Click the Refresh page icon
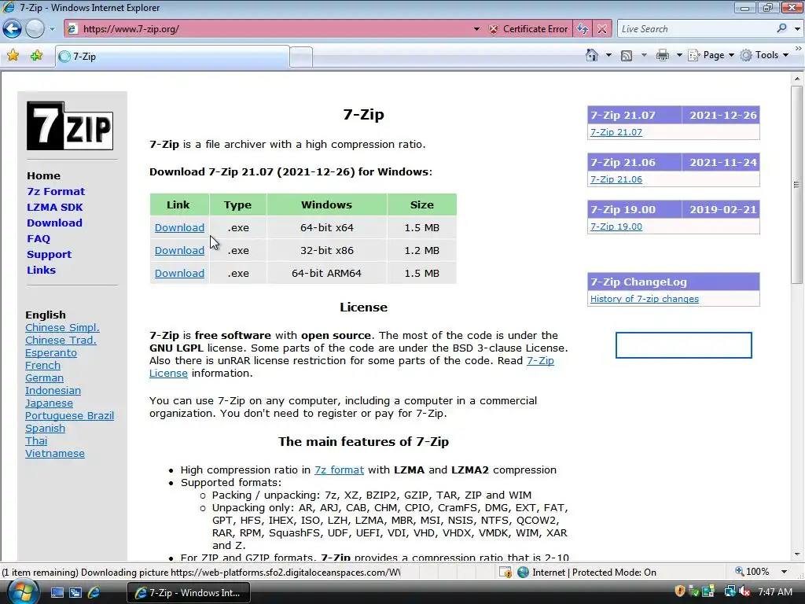This screenshot has width=805, height=604. (583, 29)
